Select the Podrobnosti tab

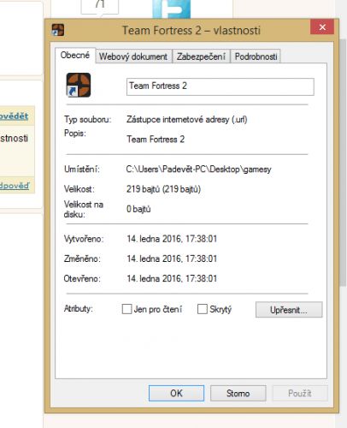pyautogui.click(x=256, y=56)
